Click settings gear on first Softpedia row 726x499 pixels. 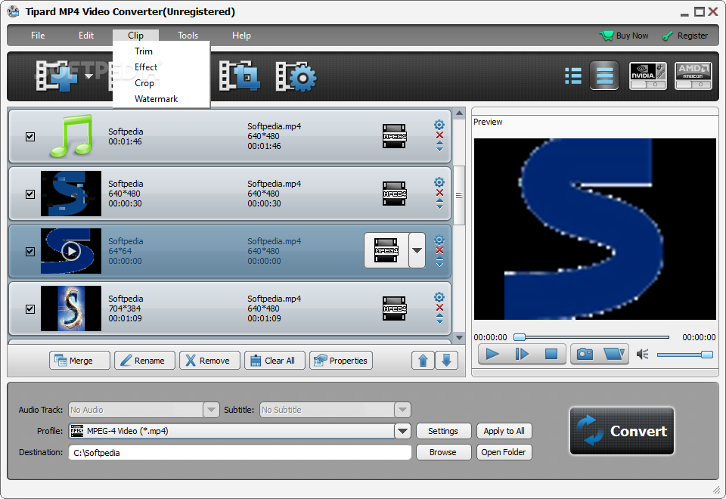click(439, 125)
